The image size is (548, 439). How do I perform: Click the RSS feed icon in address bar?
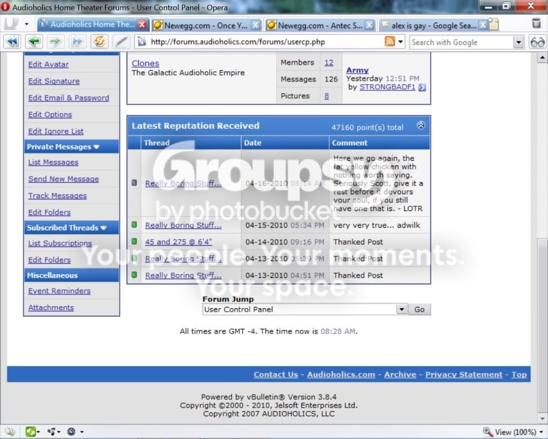[390, 42]
